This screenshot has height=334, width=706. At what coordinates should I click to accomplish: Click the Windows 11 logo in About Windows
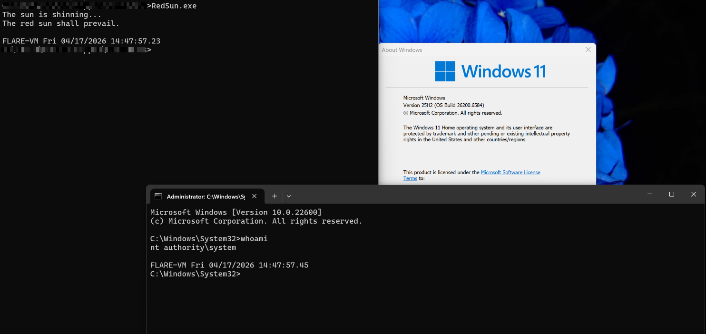[490, 71]
